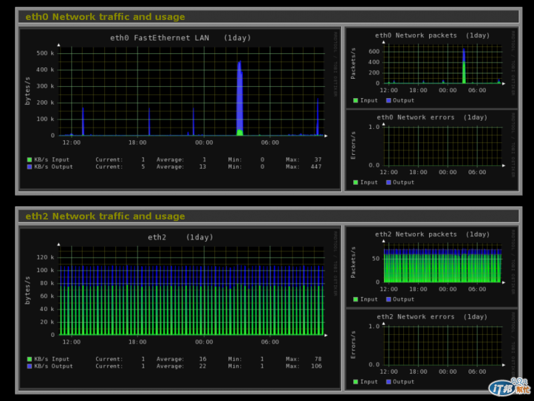Viewport: 534px width, 401px height.
Task: Click green KB/s Input swatch in eth0 LAN legend
Action: pos(29,159)
